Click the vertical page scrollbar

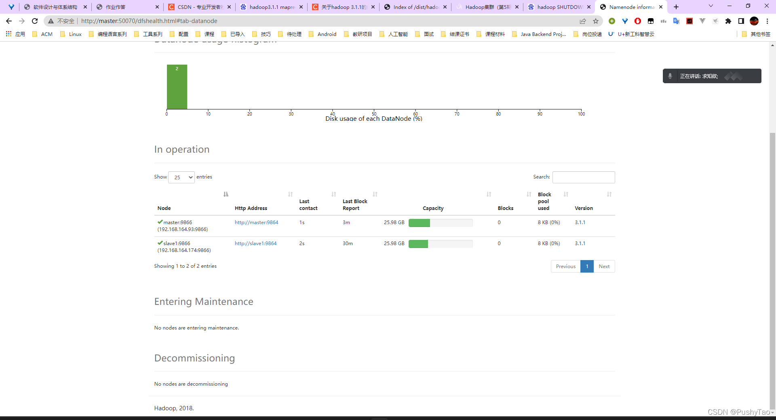pos(772,271)
